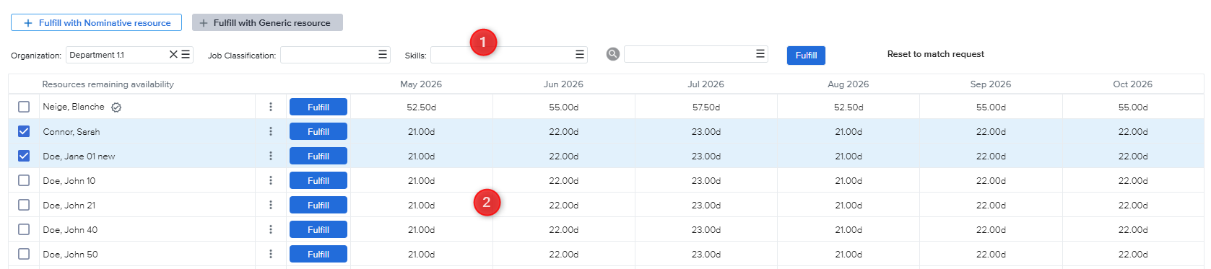Screen dimensions: 1211x269
Task: Open kebab menu for Doe, Jane 01 new
Action: tap(271, 156)
